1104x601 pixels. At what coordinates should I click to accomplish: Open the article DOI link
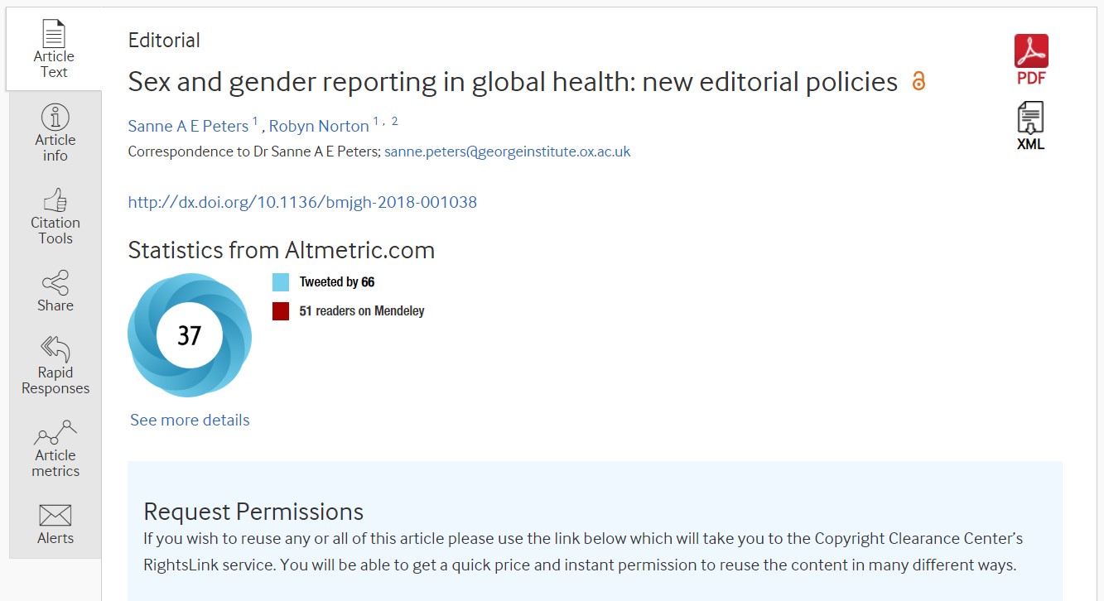[302, 202]
